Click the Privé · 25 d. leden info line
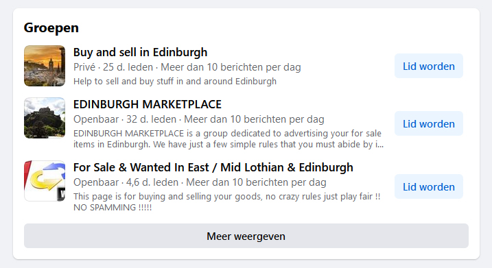Viewport: 492px width, 268px height. pyautogui.click(x=187, y=67)
